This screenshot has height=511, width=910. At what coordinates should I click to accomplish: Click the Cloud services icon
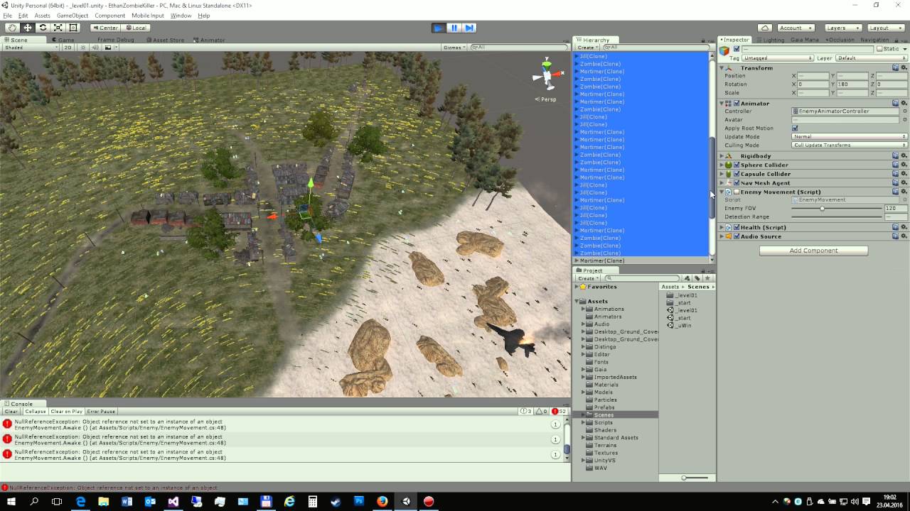click(765, 28)
